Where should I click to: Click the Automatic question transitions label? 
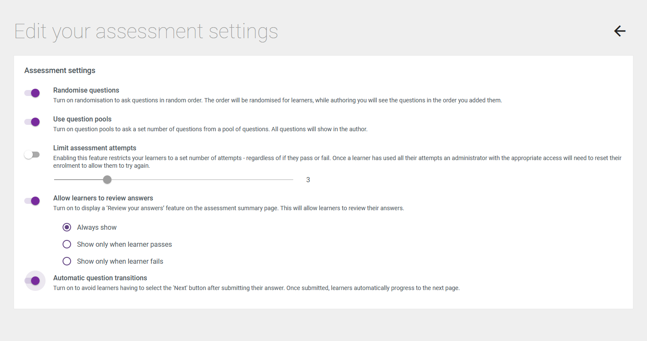click(x=100, y=278)
